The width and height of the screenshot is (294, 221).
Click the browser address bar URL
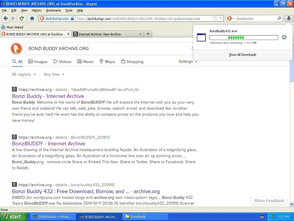click(x=139, y=19)
